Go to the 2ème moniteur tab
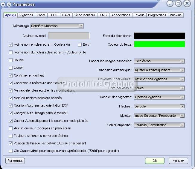 click(x=84, y=15)
